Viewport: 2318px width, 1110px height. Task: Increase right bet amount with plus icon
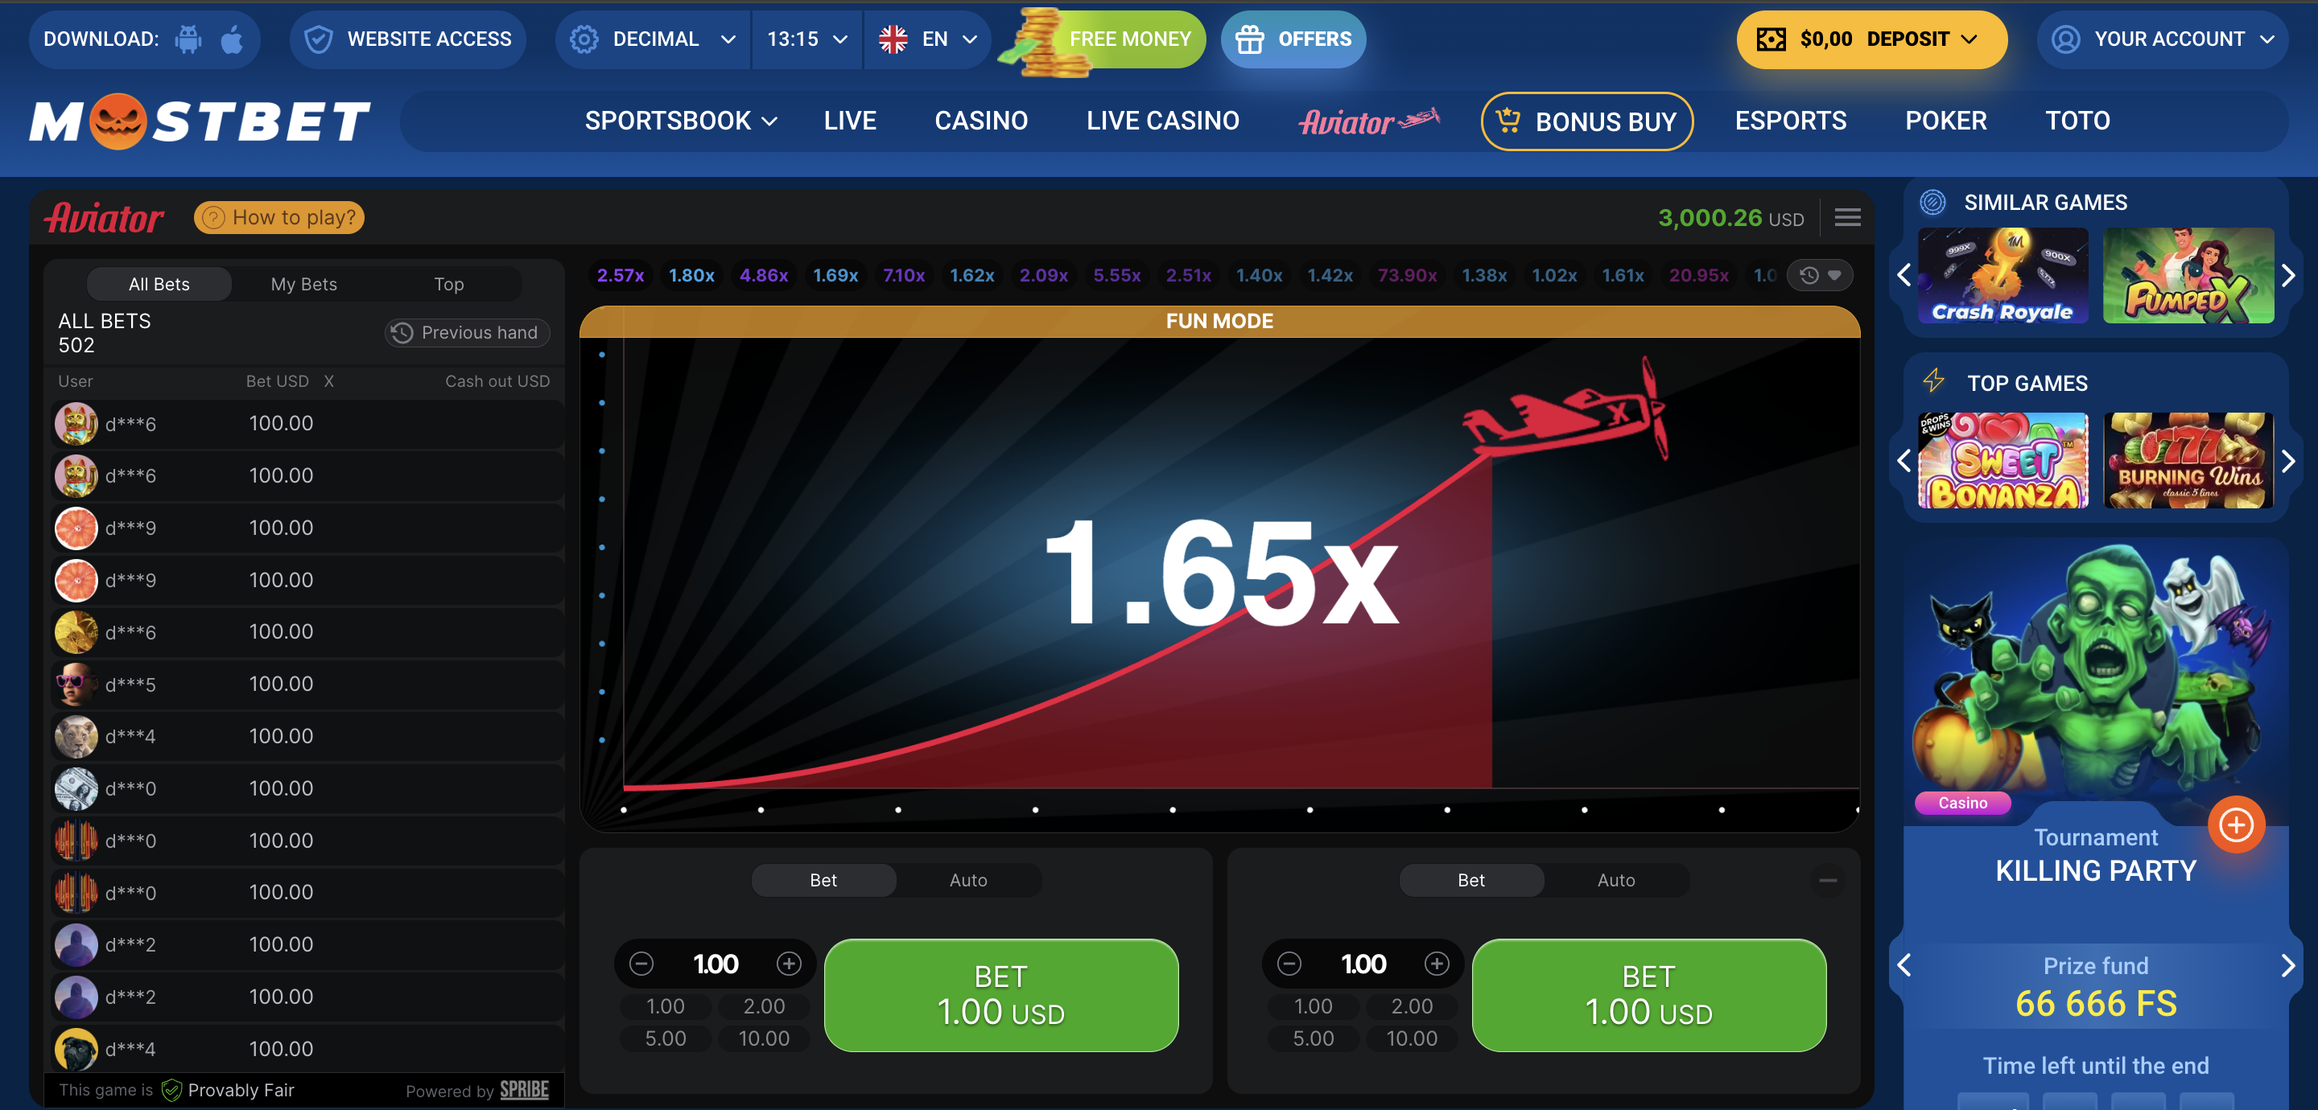(x=1437, y=964)
